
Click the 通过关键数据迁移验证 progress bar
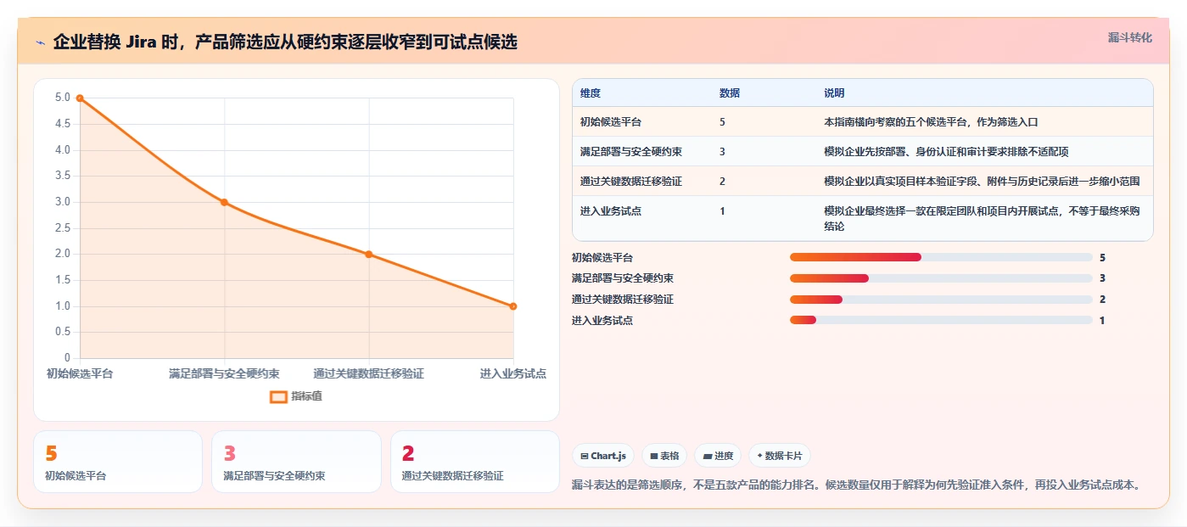tap(941, 300)
